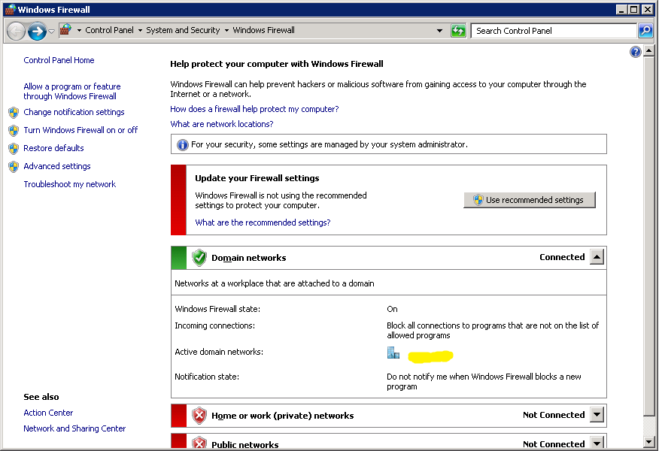Click Restore defaults link
The height and width of the screenshot is (451, 662).
[x=53, y=148]
